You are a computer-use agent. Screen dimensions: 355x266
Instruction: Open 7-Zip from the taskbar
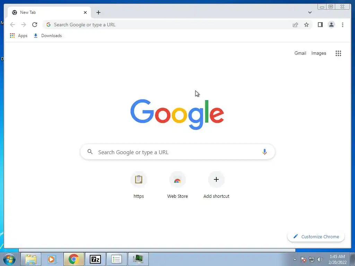tap(95, 259)
